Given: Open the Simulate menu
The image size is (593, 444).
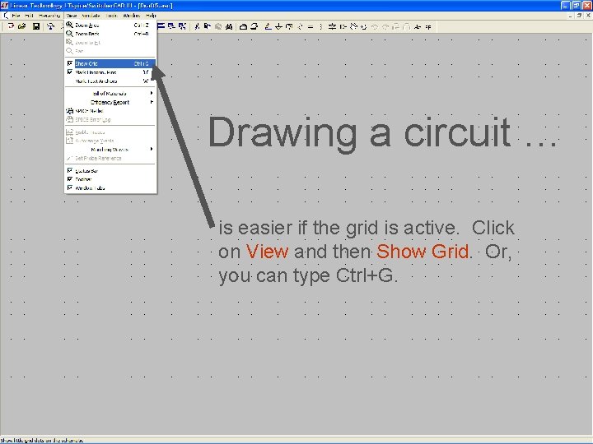Looking at the screenshot, I should click(x=91, y=16).
